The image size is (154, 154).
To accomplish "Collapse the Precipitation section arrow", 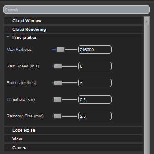I will [x=8, y=37].
